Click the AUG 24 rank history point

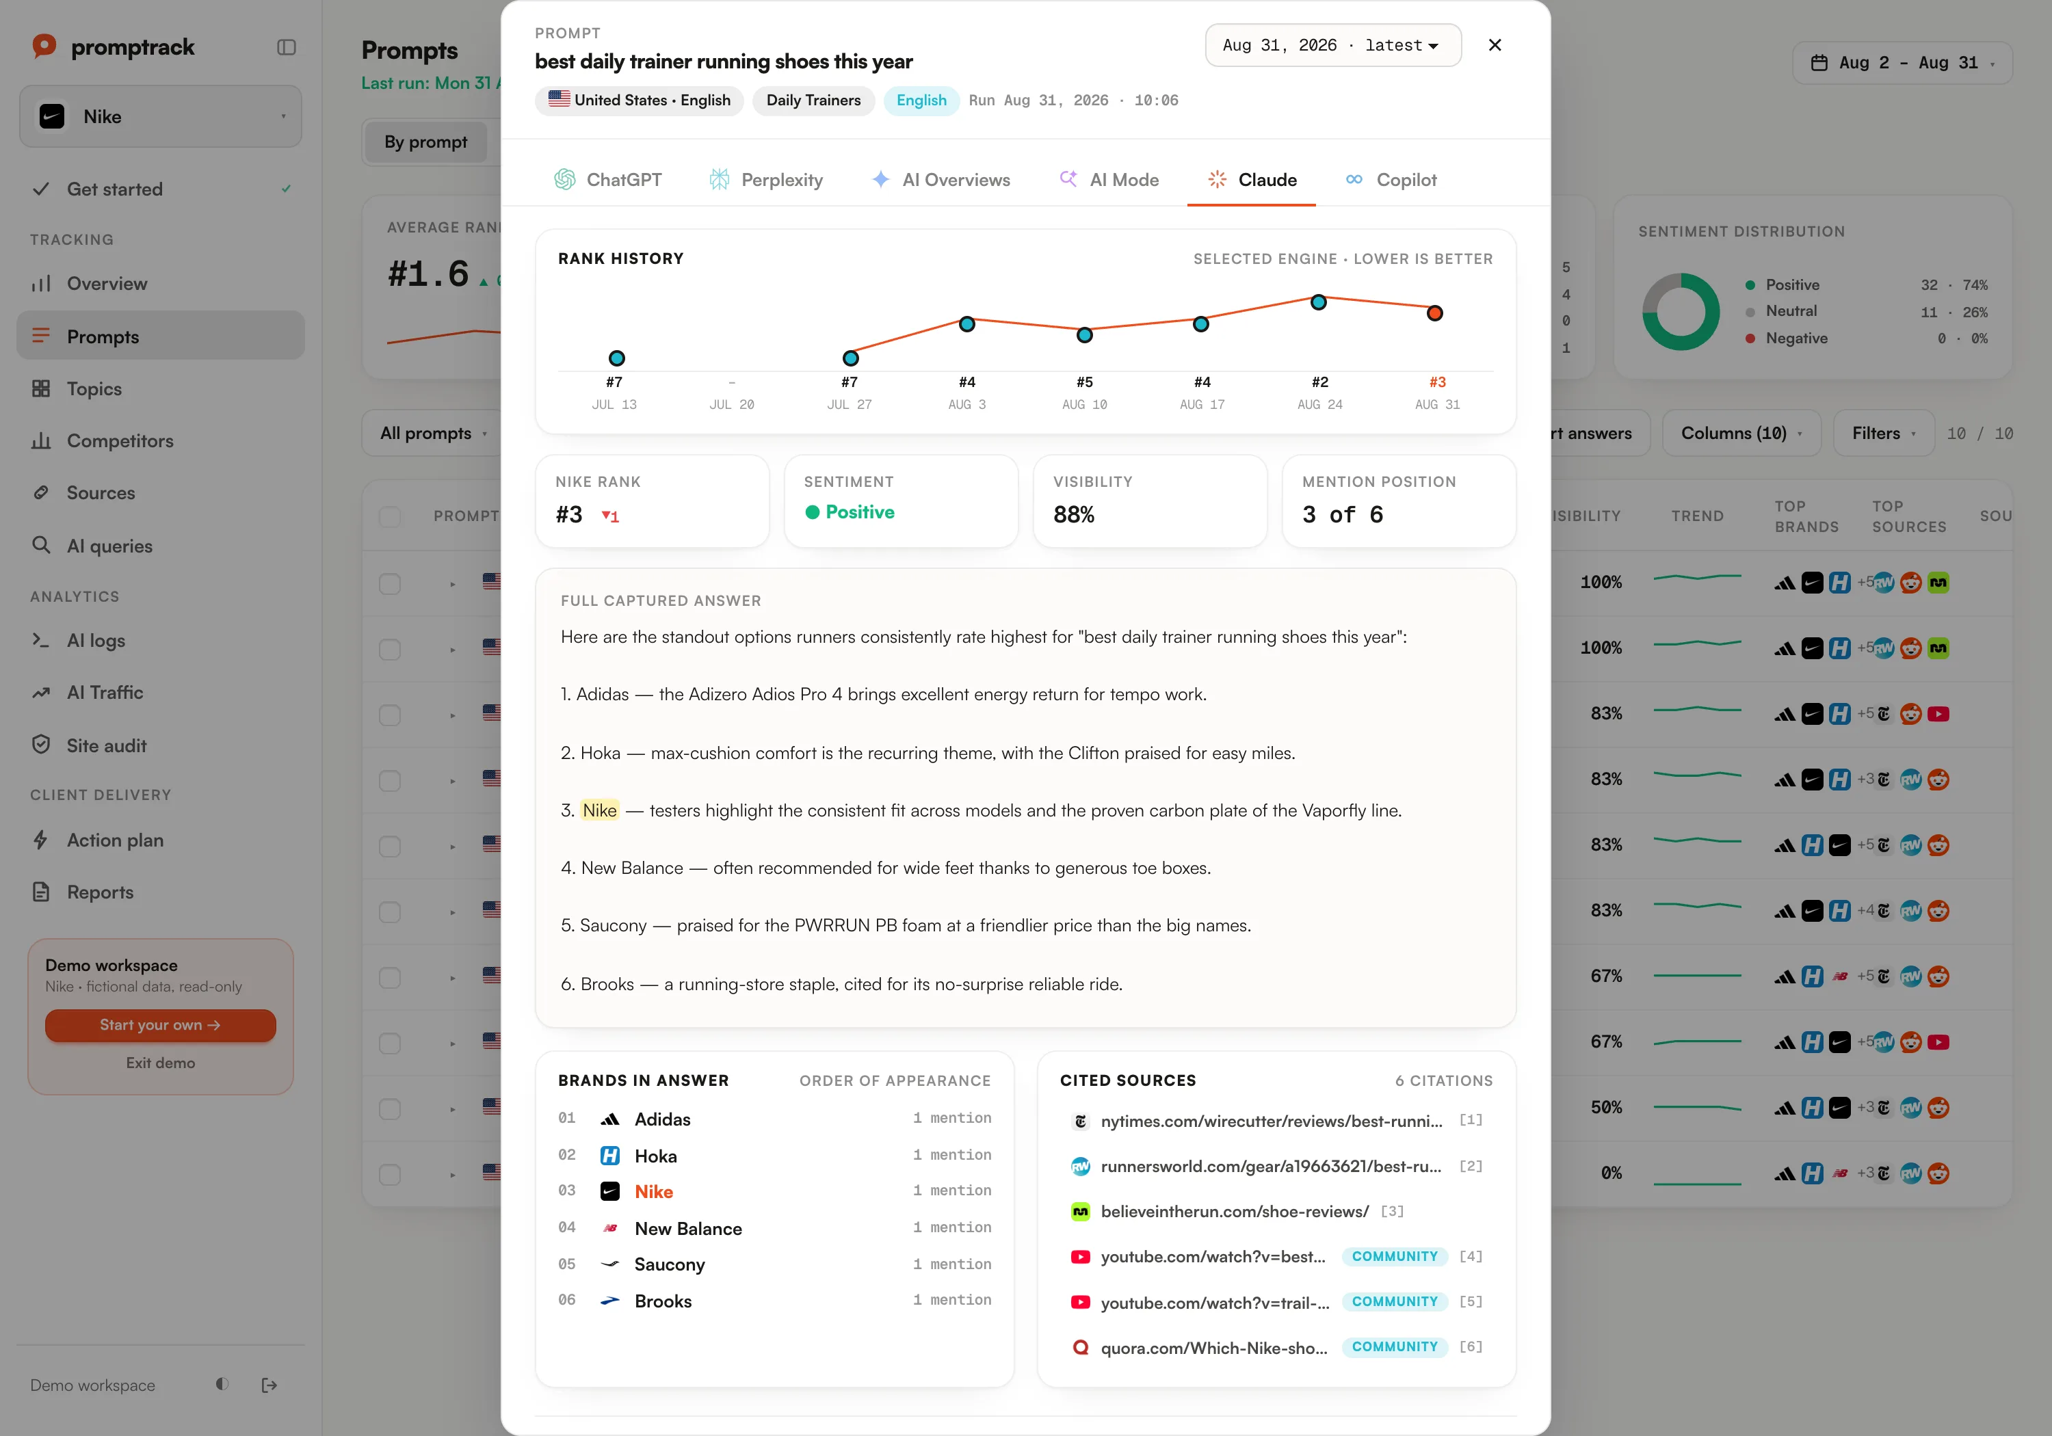click(1318, 302)
